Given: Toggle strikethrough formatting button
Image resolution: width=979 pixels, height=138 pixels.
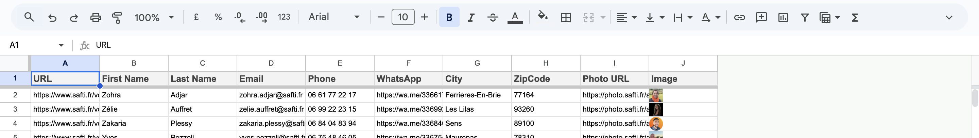Looking at the screenshot, I should [x=493, y=17].
